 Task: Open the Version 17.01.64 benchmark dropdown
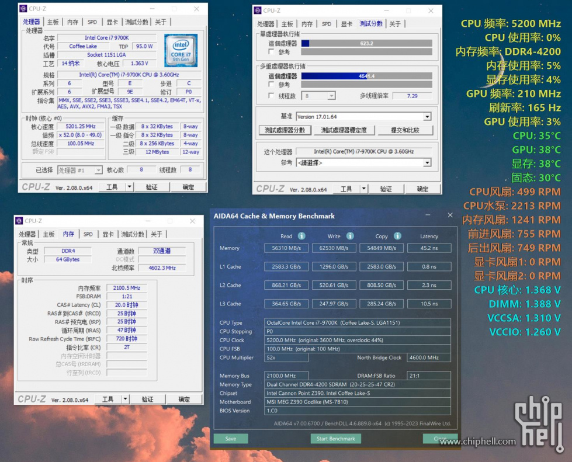(x=427, y=117)
